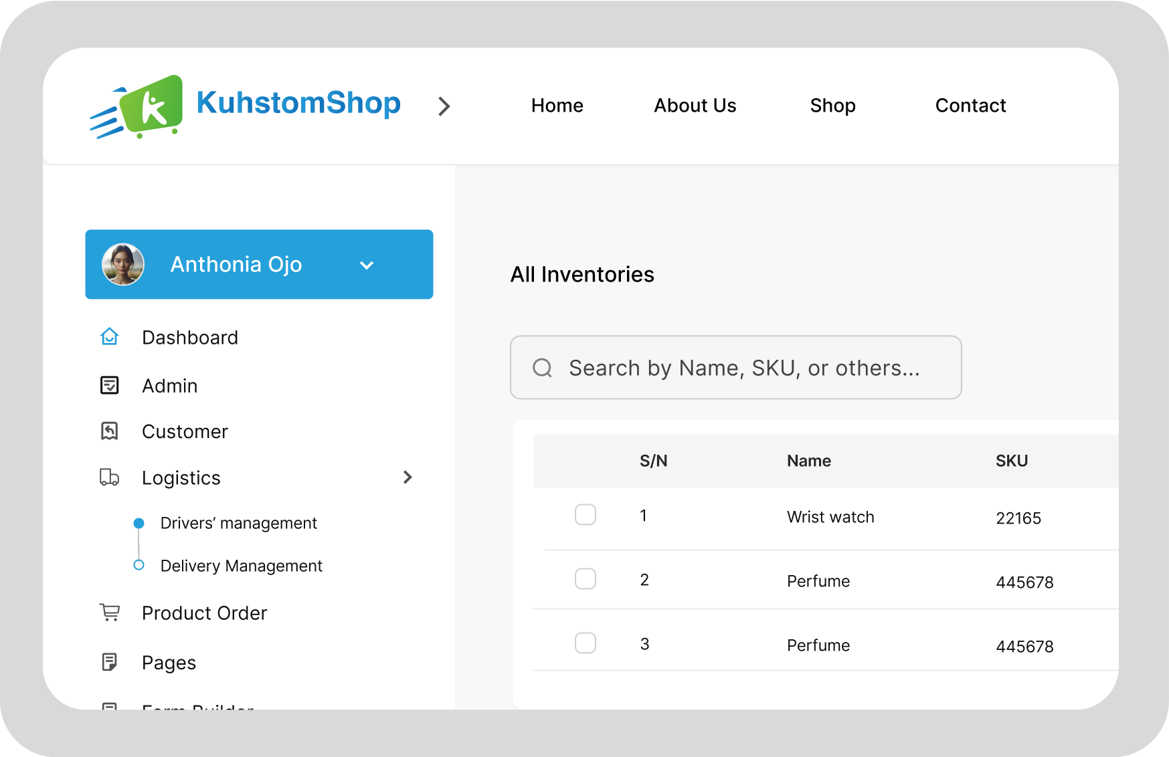The image size is (1169, 757).
Task: Click the Admin checklist icon
Action: (x=110, y=385)
